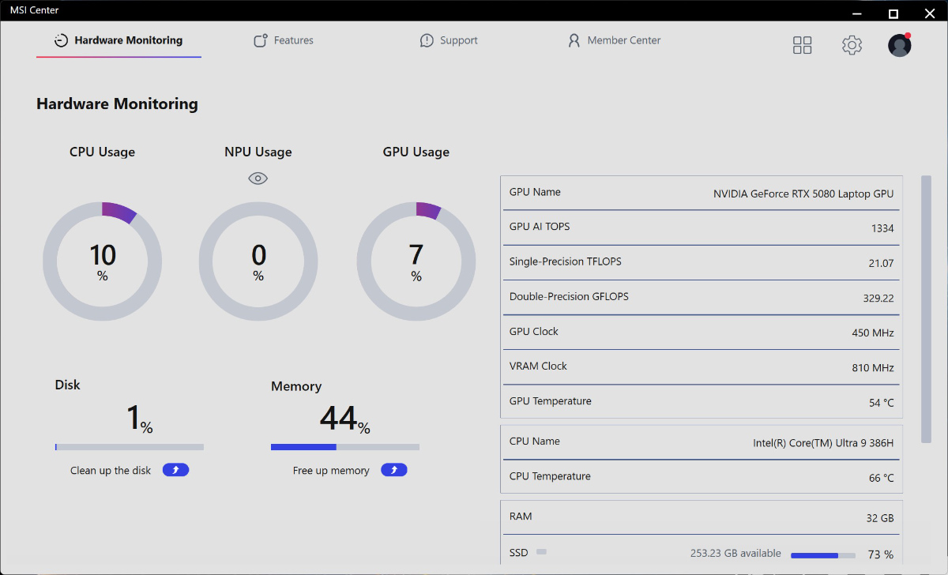Viewport: 948px width, 575px height.
Task: Switch to the Support tab
Action: pyautogui.click(x=449, y=40)
